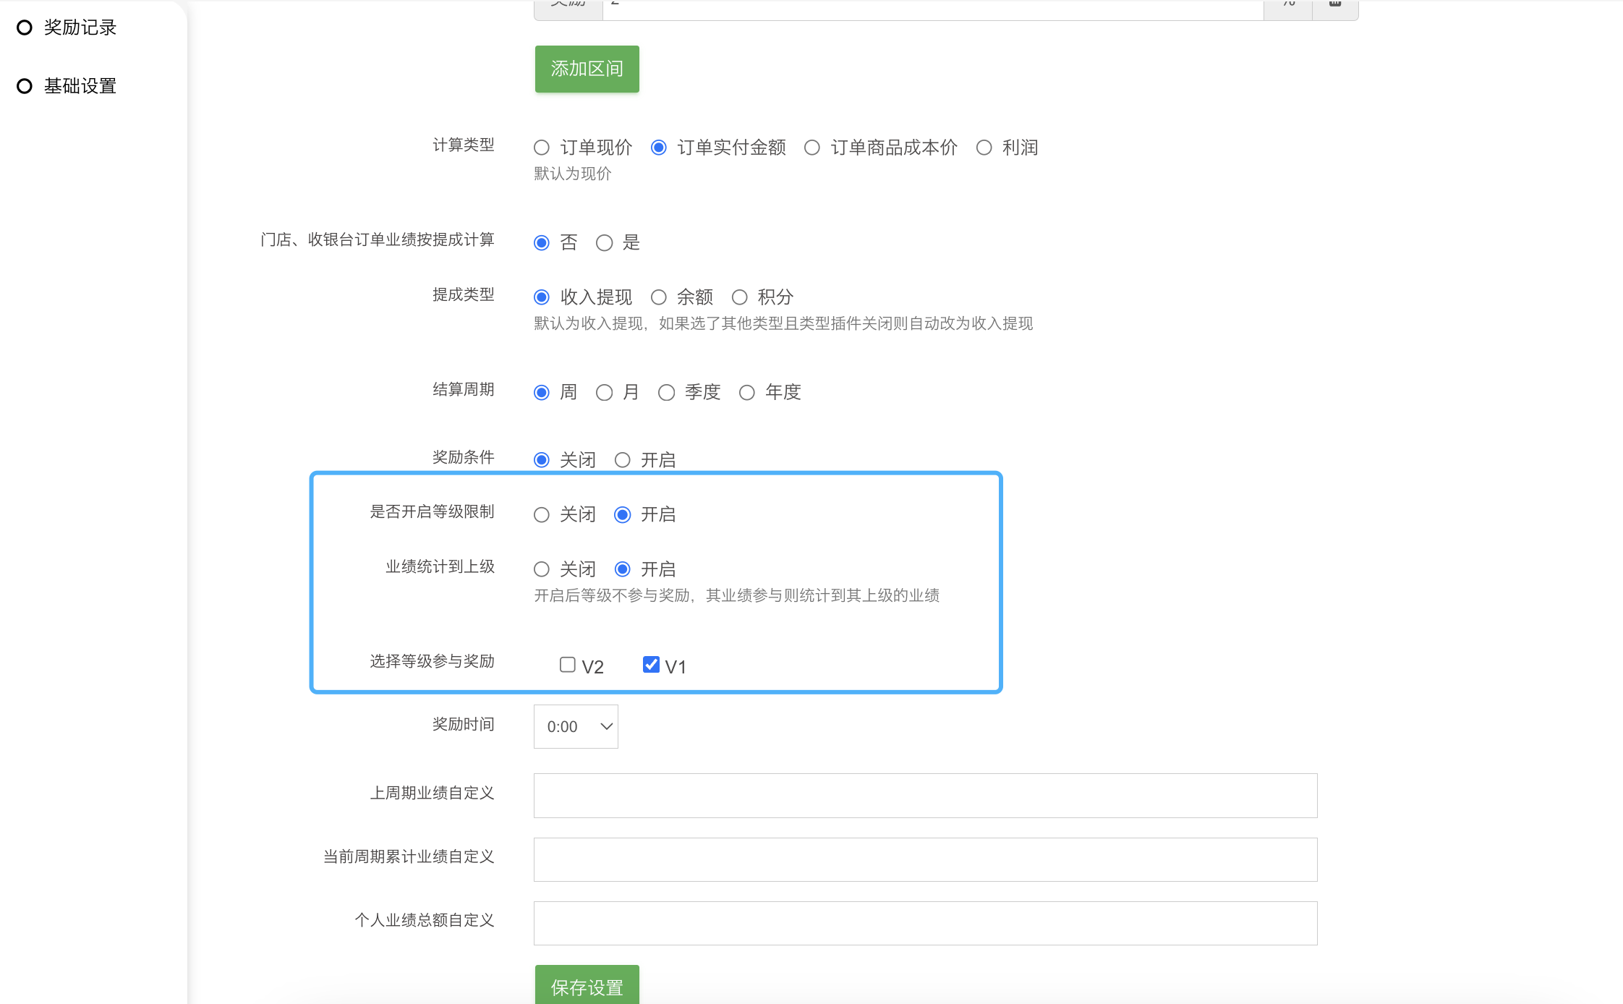Viewport: 1623px width, 1004px height.
Task: Click the green 添加区间 button
Action: [587, 69]
